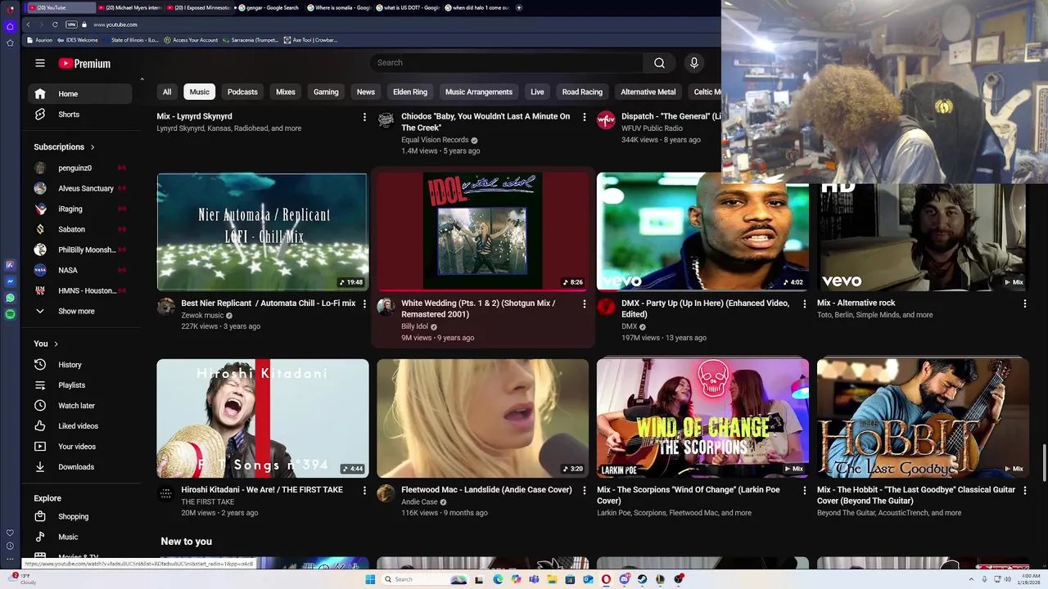Open three-dot menu for Mix - Lynyrd Skynyrd
Image resolution: width=1048 pixels, height=589 pixels.
tap(364, 117)
